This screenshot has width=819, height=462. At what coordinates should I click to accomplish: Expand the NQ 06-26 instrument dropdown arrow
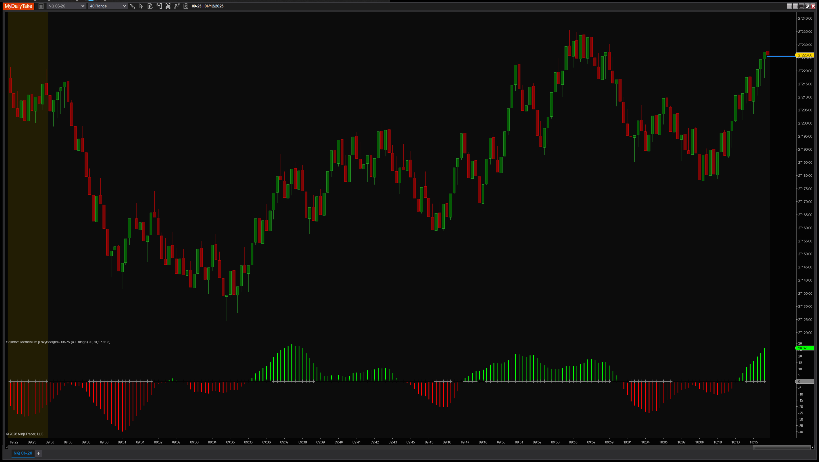[82, 6]
